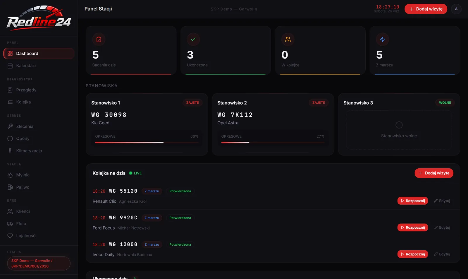Click the Flota truck icon
The width and height of the screenshot is (468, 279).
(10, 224)
